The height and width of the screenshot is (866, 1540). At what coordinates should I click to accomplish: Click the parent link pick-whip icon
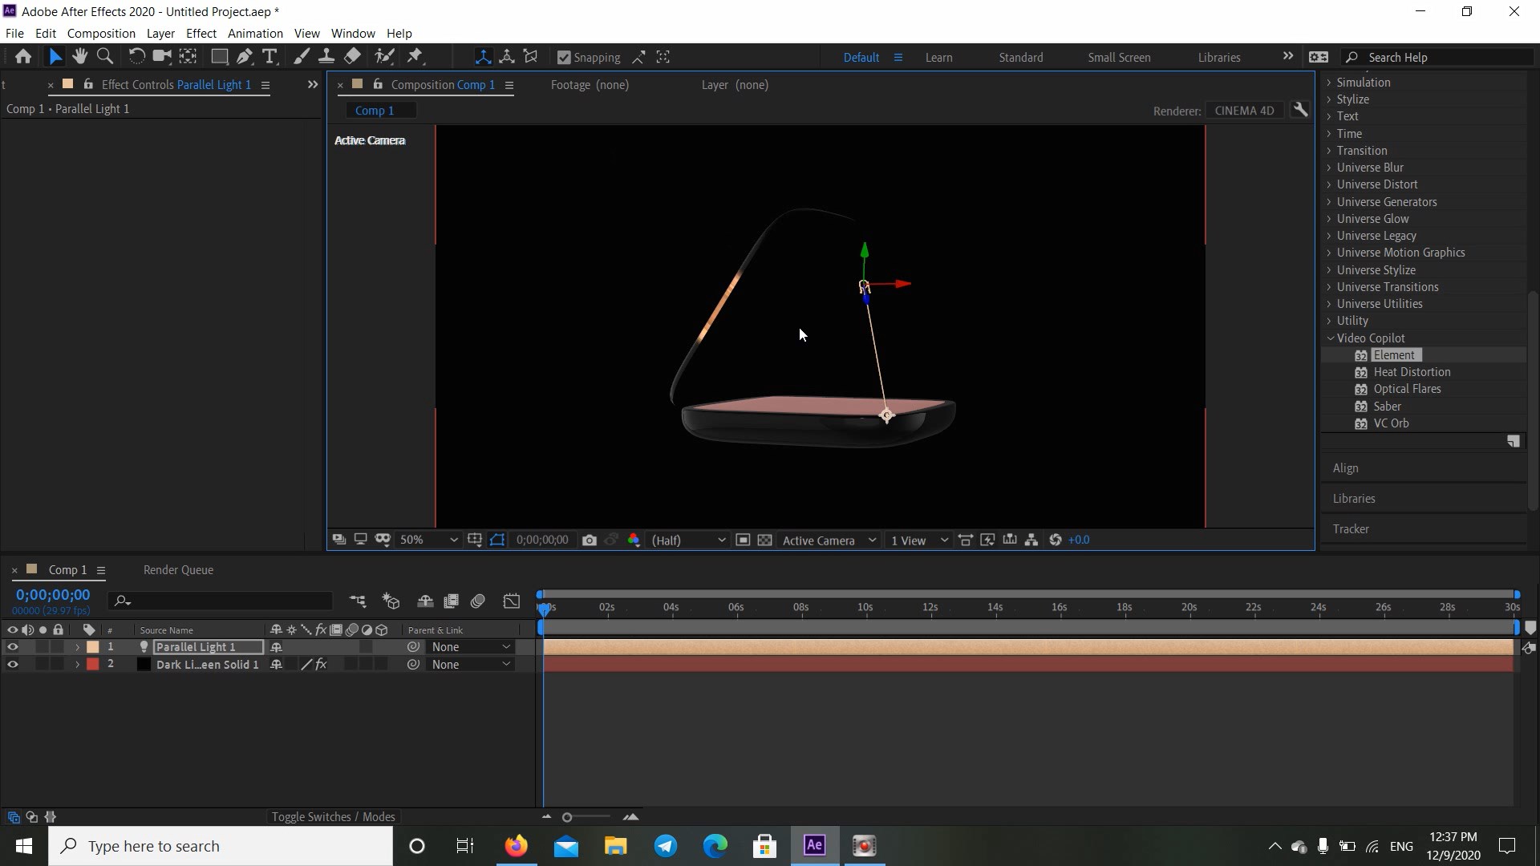click(414, 646)
